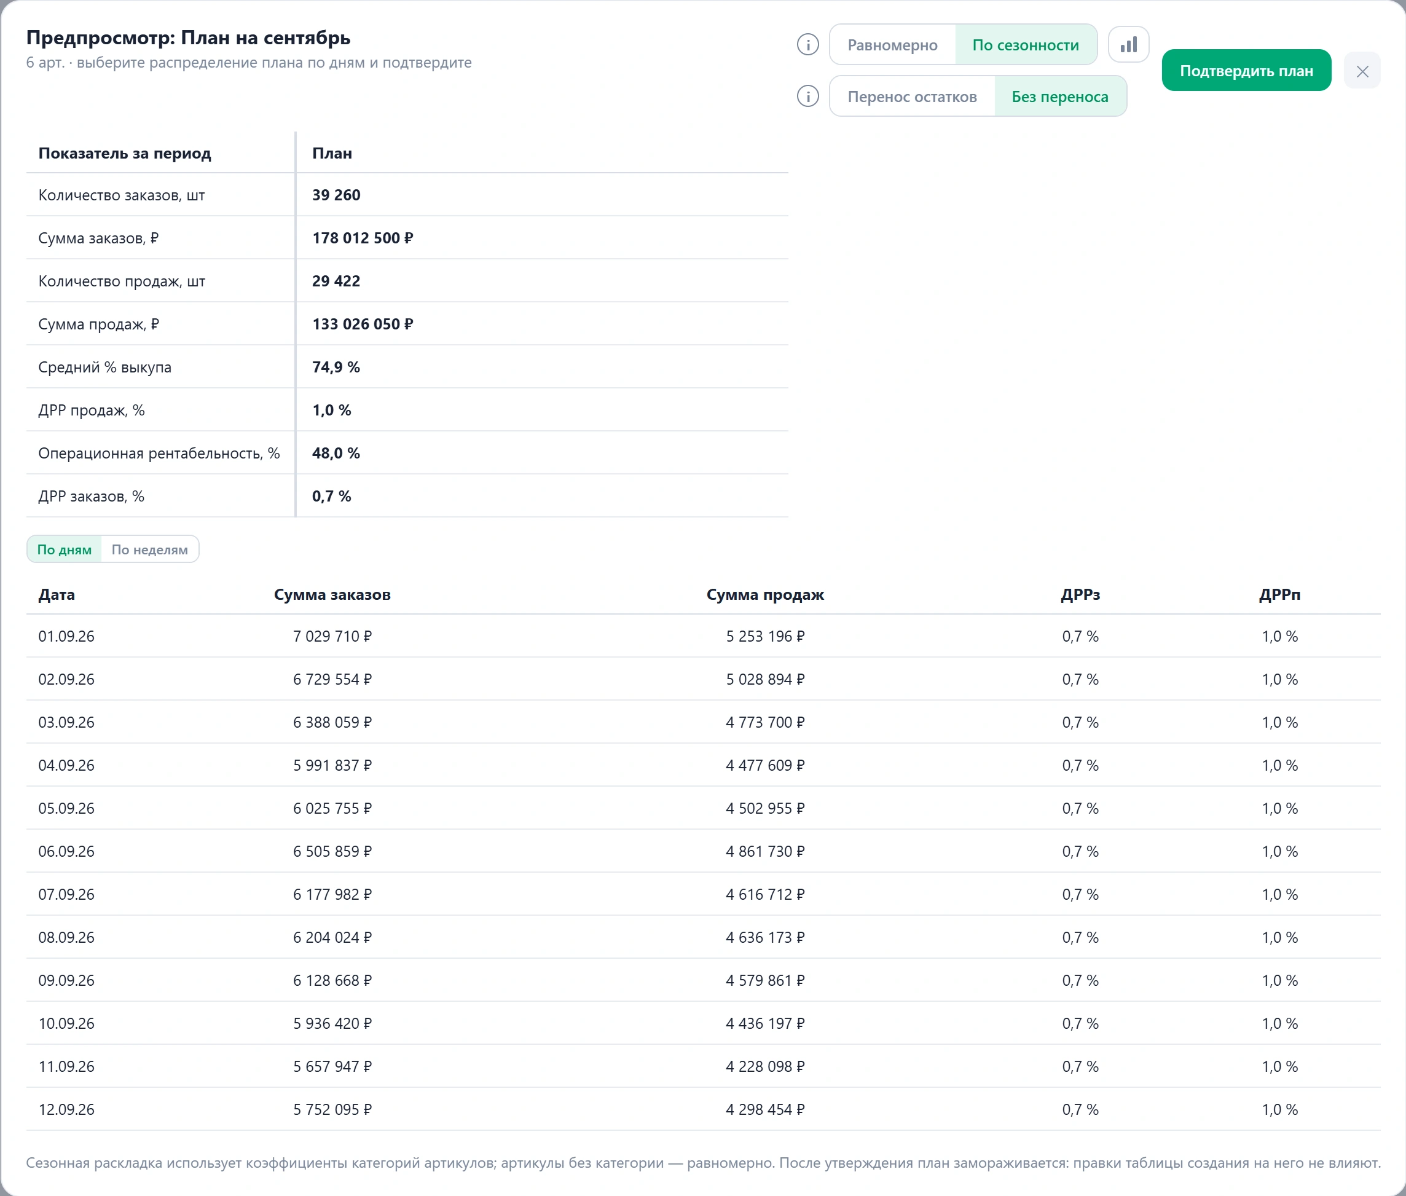Select По сезонности distribution option
1406x1196 pixels.
coord(1025,45)
